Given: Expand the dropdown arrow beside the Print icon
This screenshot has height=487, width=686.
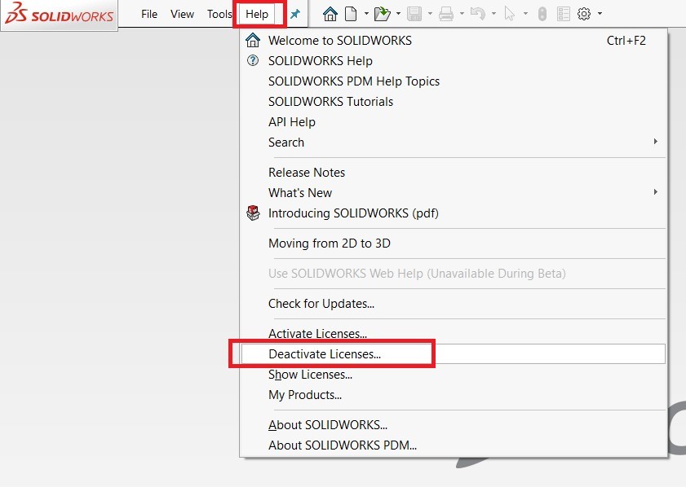Looking at the screenshot, I should 462,14.
